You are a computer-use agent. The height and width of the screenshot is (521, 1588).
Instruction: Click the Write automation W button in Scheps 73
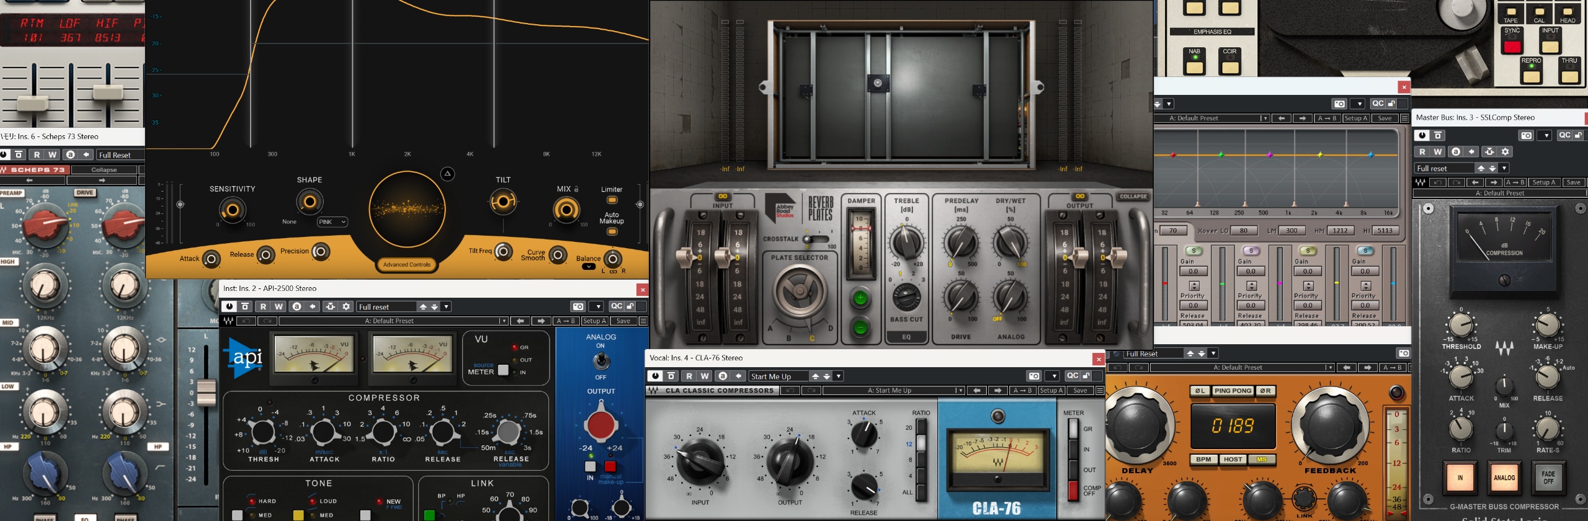(53, 154)
